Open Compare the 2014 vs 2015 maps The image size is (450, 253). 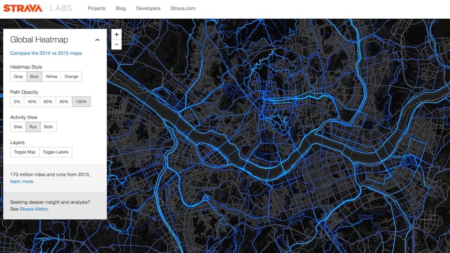46,53
